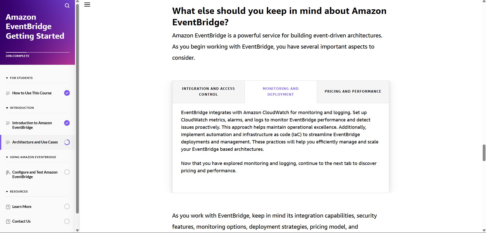This screenshot has width=486, height=233.
Task: Click the hands-on icon beside Configure and Test
Action: 8,173
